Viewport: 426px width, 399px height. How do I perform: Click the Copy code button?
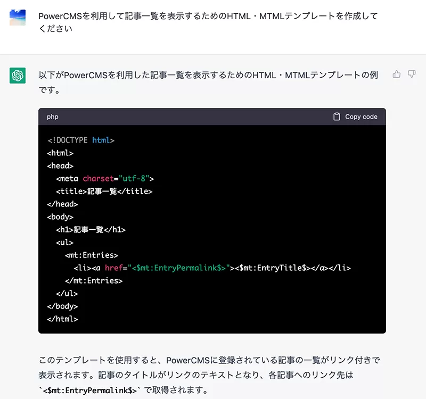(355, 117)
